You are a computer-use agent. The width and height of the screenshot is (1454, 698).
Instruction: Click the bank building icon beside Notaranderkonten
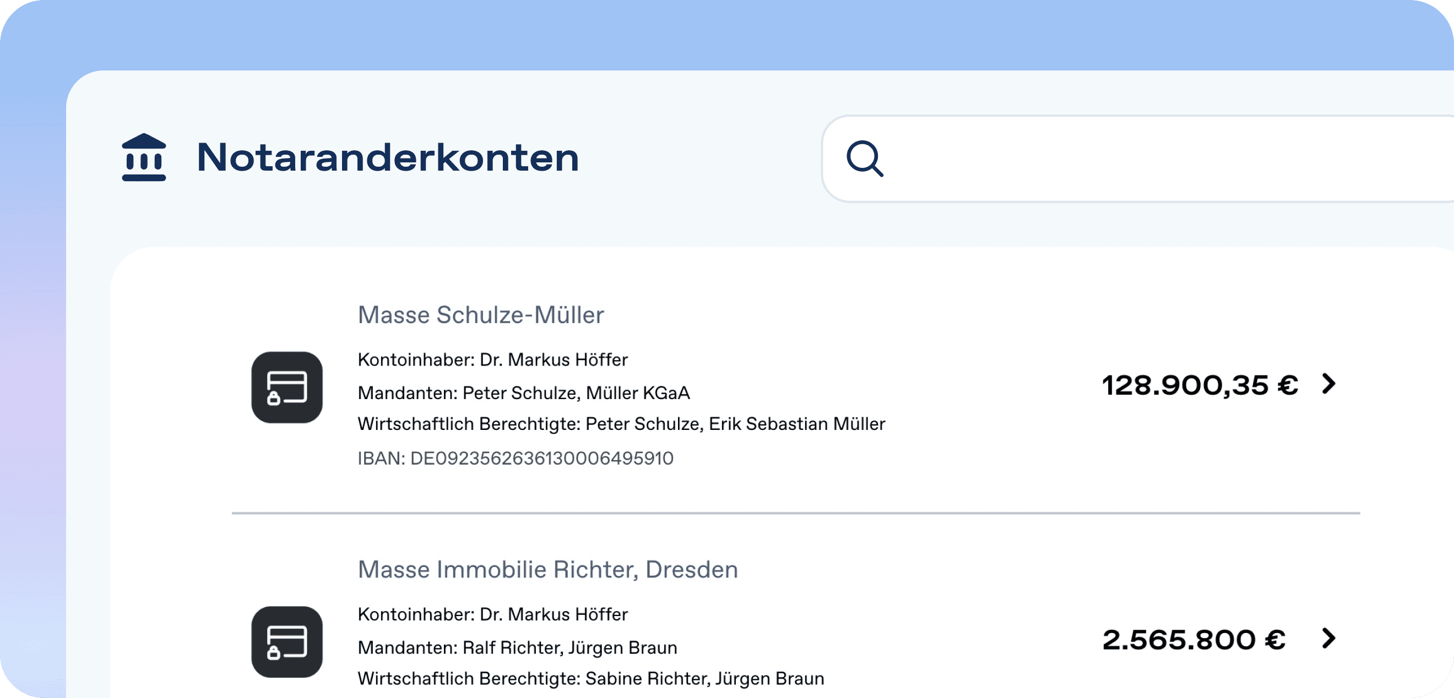click(x=144, y=157)
